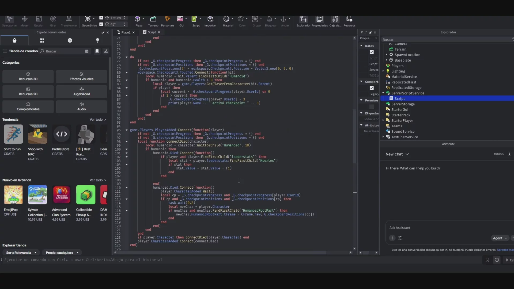
Task: Open toolbox filter settings icon
Action: [x=106, y=51]
